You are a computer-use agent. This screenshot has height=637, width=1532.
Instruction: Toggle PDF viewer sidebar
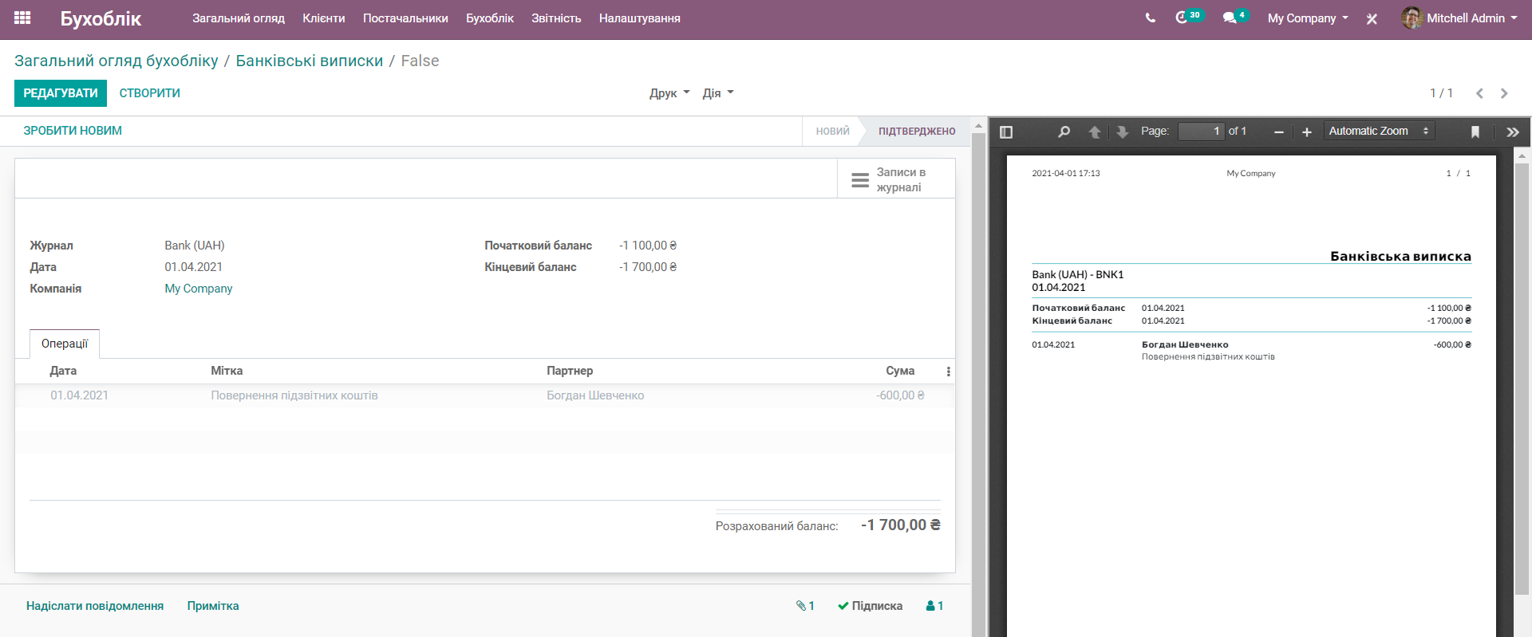point(1006,132)
